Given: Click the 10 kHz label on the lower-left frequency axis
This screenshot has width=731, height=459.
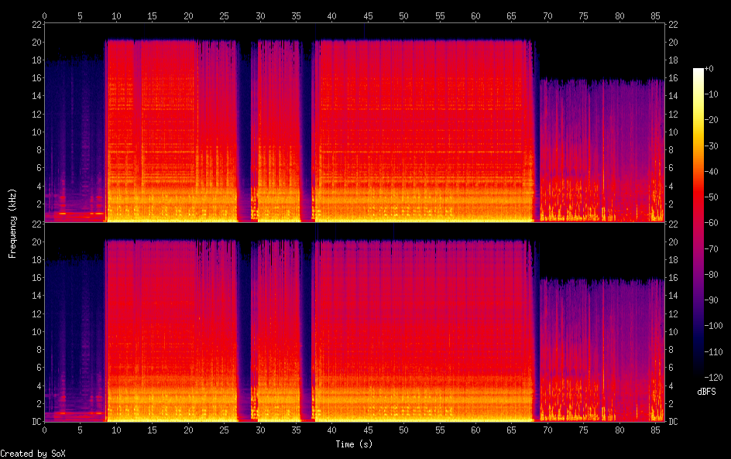Looking at the screenshot, I should pos(35,332).
